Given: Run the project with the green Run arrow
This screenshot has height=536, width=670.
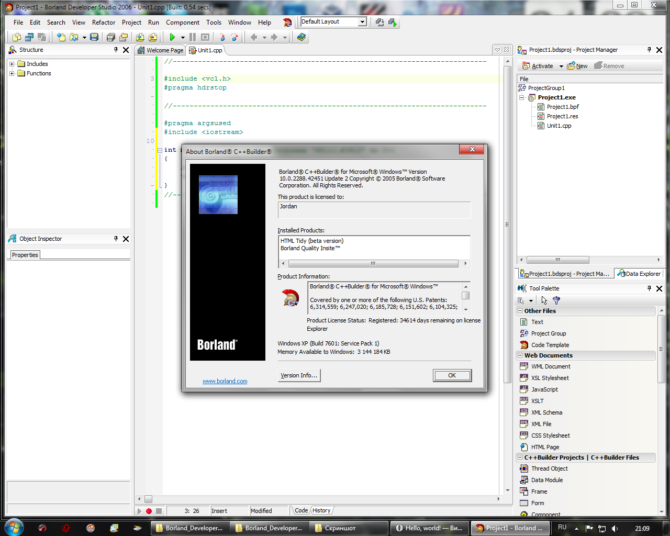Looking at the screenshot, I should [x=173, y=37].
